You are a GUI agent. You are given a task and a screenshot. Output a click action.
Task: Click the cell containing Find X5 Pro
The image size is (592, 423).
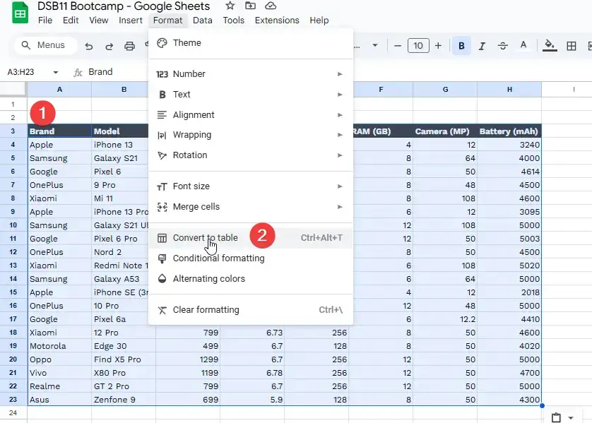(x=124, y=359)
